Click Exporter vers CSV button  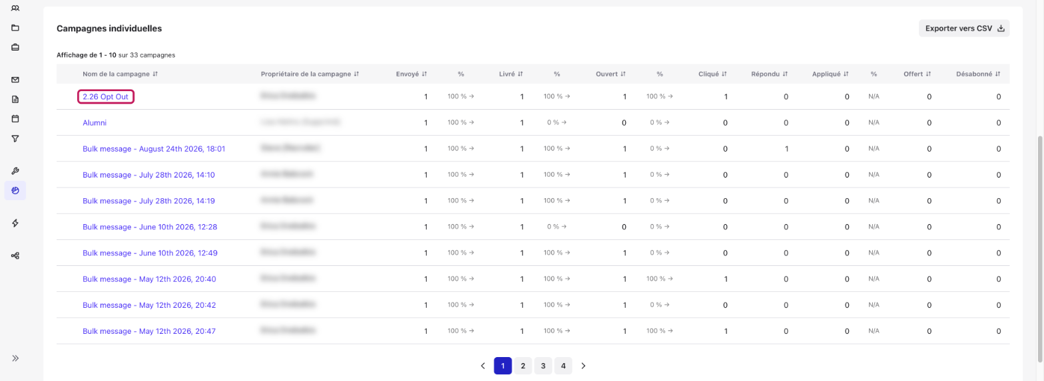tap(964, 28)
